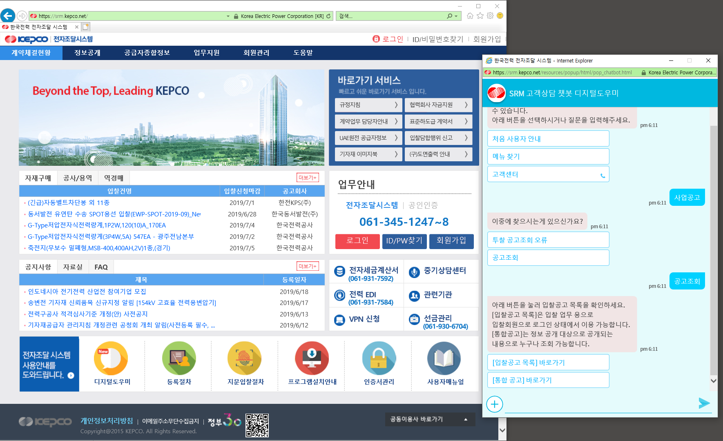
Task: Switch to the 공사/용역 tab
Action: (78, 178)
